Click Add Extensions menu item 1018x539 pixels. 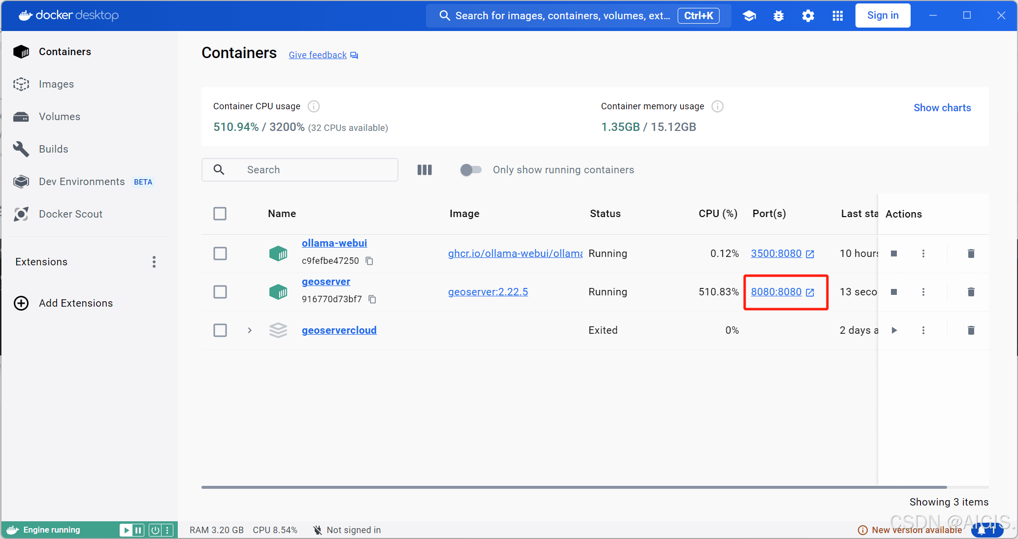(76, 303)
